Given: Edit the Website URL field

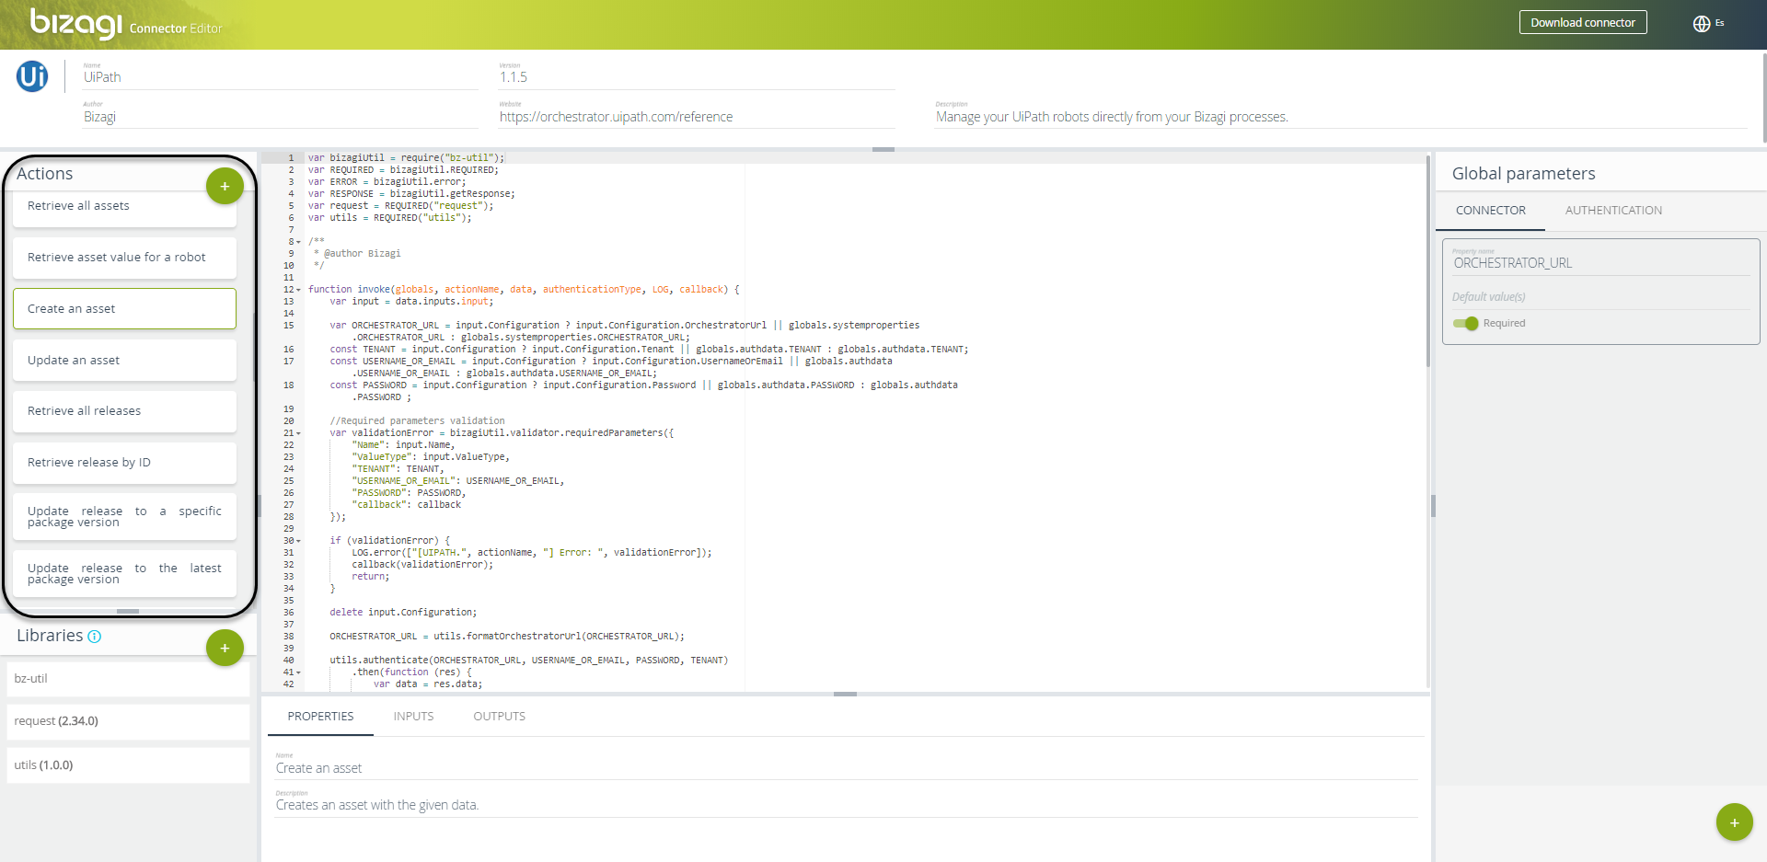Looking at the screenshot, I should (697, 117).
